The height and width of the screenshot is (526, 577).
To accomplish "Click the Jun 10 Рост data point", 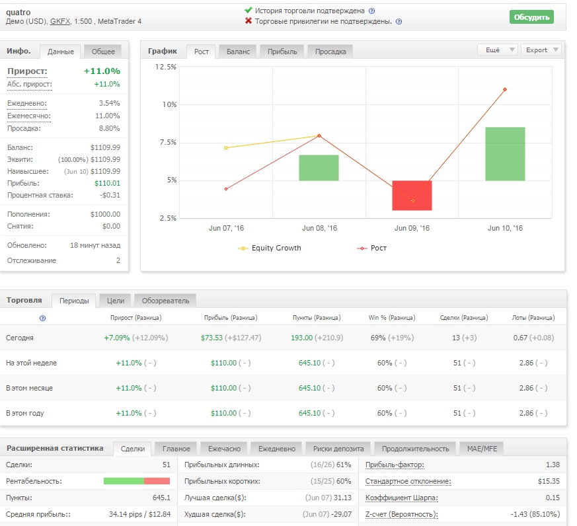I will click(505, 89).
